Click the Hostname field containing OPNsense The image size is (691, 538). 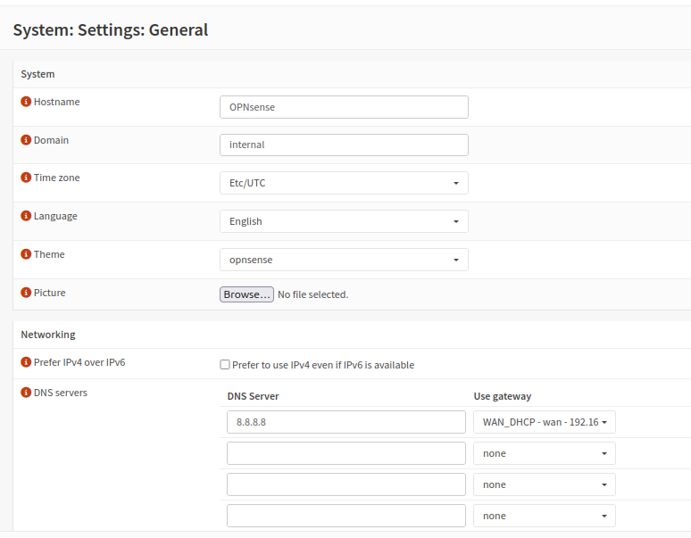pyautogui.click(x=344, y=107)
